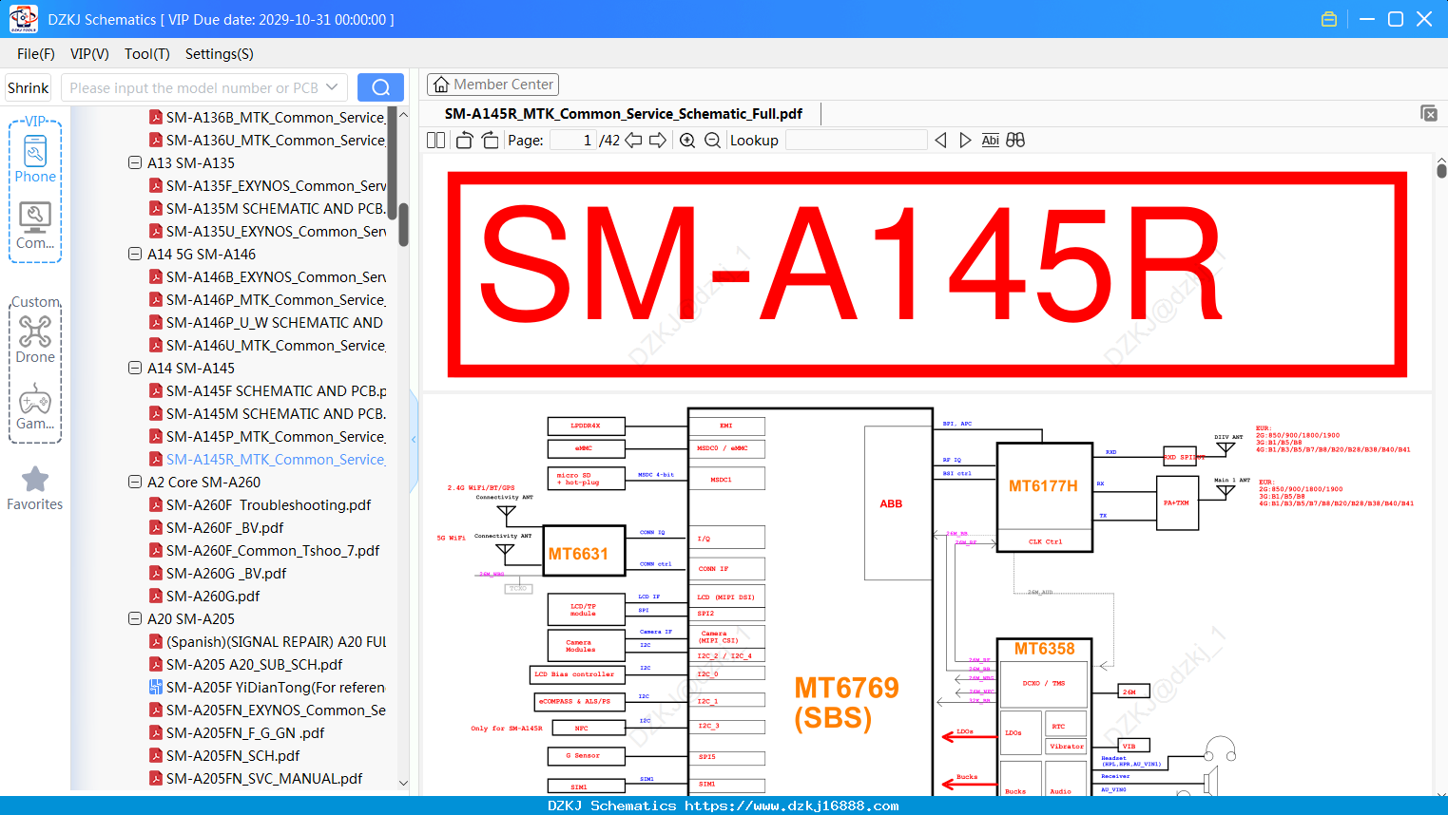Go to next page arrow

click(658, 141)
